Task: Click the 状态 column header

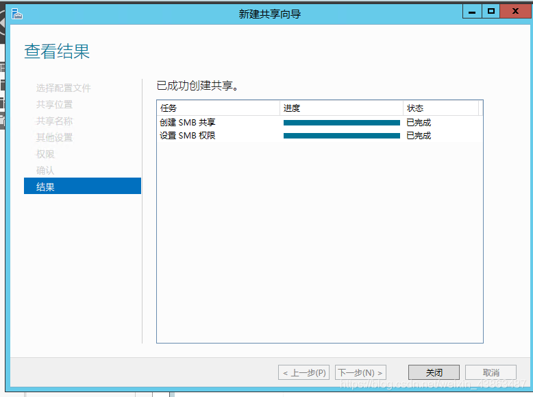Action: click(441, 108)
